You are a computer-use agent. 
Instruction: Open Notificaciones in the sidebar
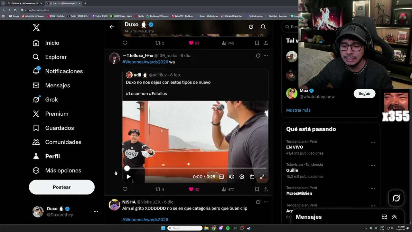pyautogui.click(x=58, y=71)
